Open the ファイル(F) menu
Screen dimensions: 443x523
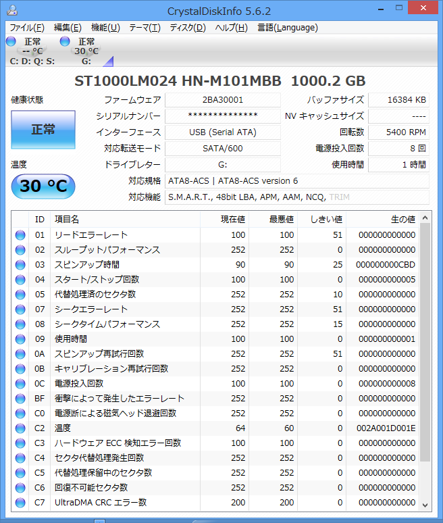pos(27,27)
